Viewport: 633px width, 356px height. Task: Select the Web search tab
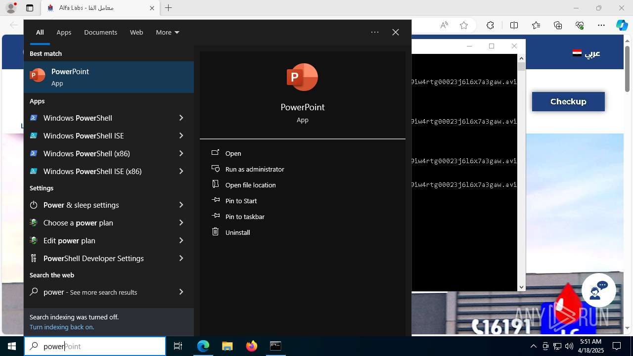click(136, 32)
